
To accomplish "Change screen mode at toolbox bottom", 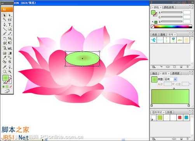I will (x=7, y=91).
